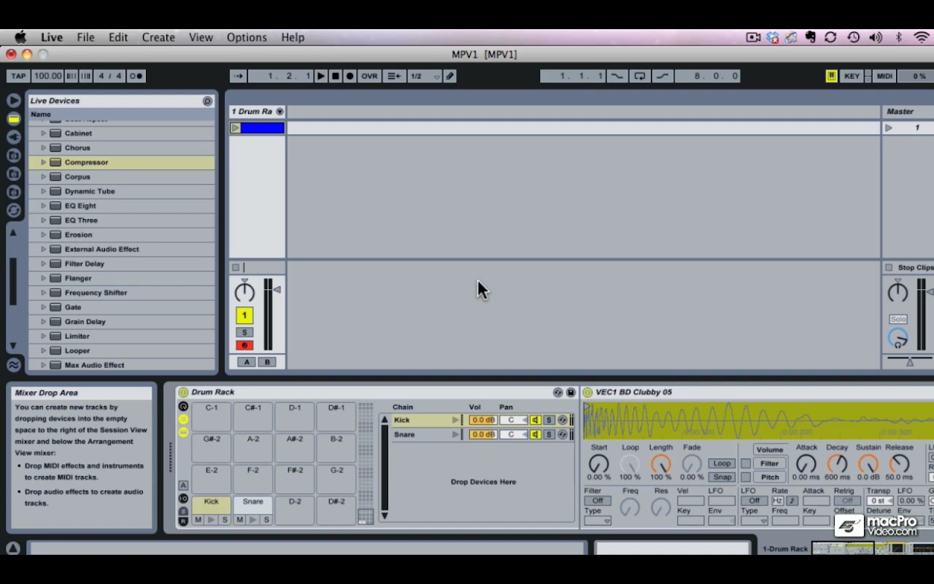The height and width of the screenshot is (584, 934).
Task: Toggle the Drum Rack chain list view button
Action: tap(183, 419)
